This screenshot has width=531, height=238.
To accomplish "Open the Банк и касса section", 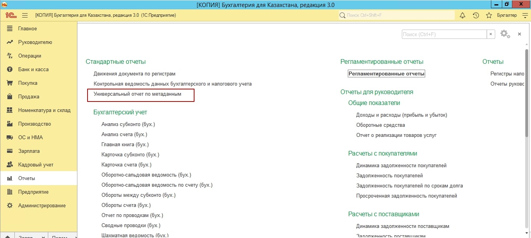I will (x=33, y=69).
